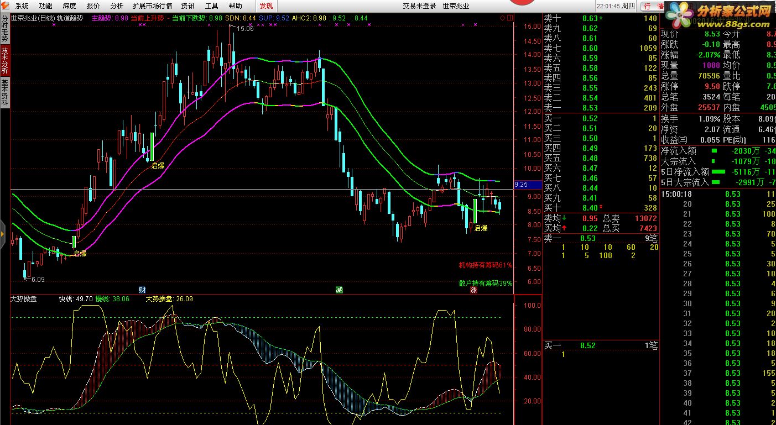Screen dimensions: 776x425
Task: Switch to the 行情 tab
Action: [653, 6]
